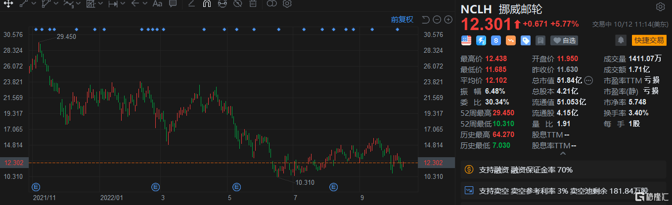
Task: Delete drawings with the trash icon
Action: tap(253, 4)
